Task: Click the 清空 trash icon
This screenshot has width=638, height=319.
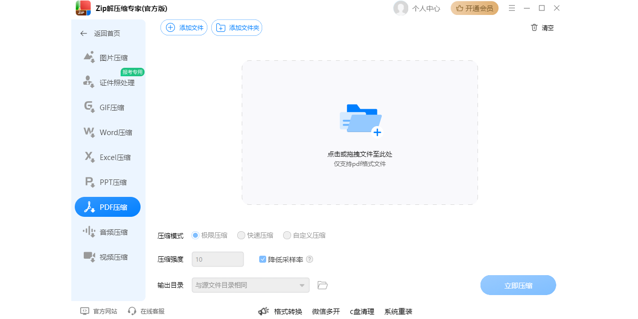Action: coord(534,28)
